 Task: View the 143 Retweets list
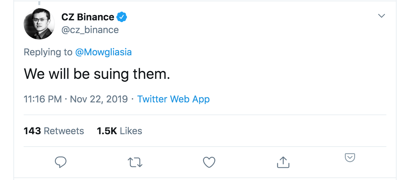coord(54,131)
